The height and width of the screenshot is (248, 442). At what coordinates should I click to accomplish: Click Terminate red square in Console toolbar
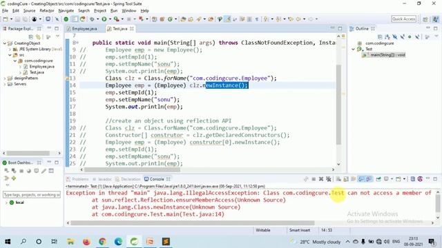click(x=314, y=179)
